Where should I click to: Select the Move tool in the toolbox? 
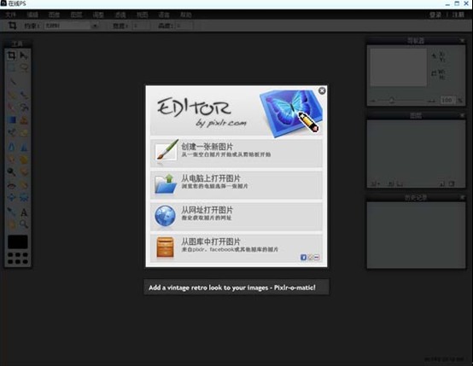24,55
